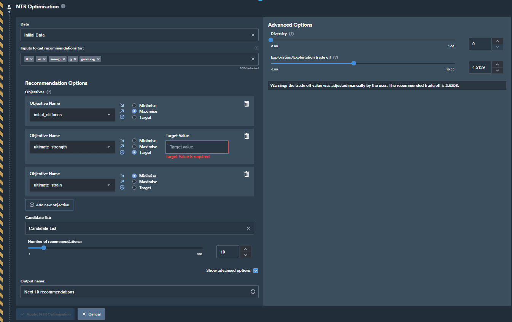Clear the Candidate List selection
The height and width of the screenshot is (322, 512).
pos(248,228)
